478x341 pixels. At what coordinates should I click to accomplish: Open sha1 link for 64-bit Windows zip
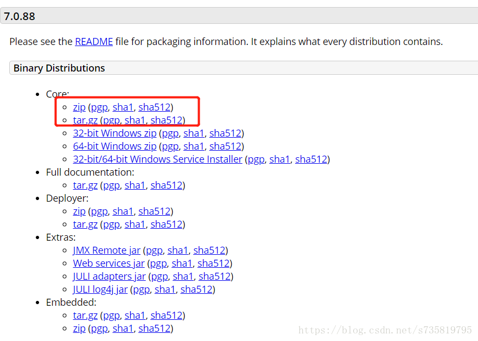194,146
